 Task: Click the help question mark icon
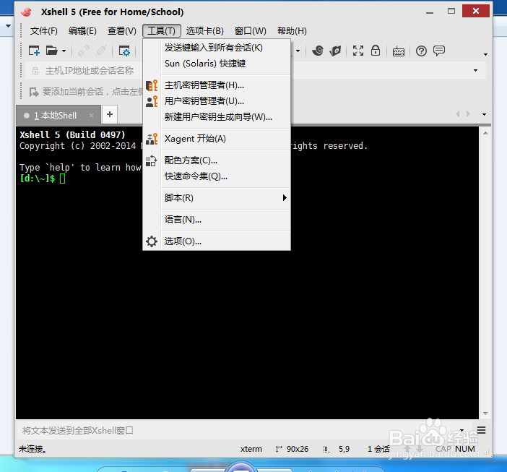click(421, 51)
